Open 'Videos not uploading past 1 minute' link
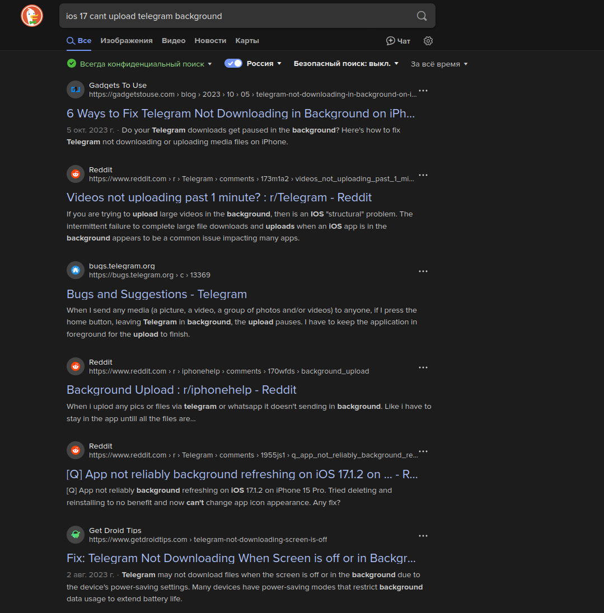The height and width of the screenshot is (613, 604). 219,197
